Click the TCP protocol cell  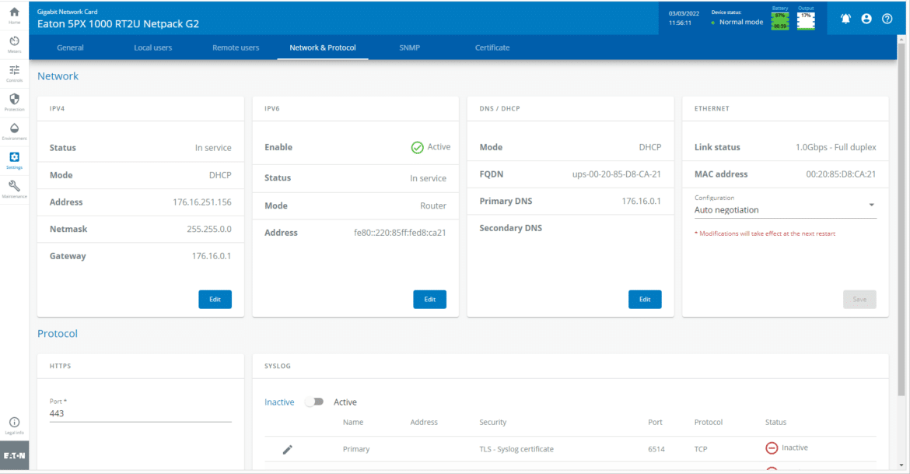click(701, 449)
